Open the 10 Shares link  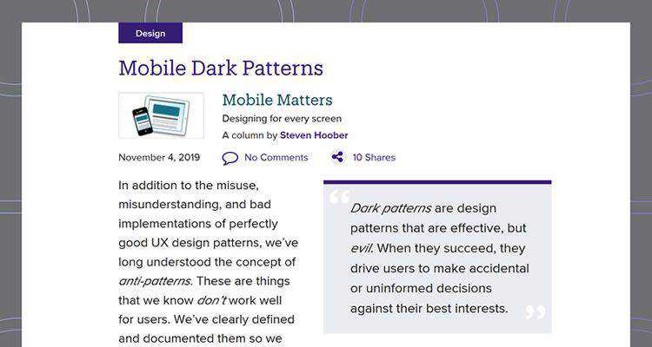373,158
